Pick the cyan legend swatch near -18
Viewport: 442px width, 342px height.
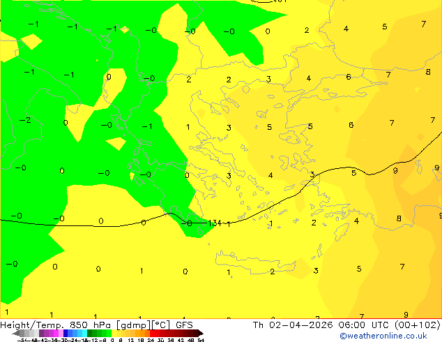point(84,333)
